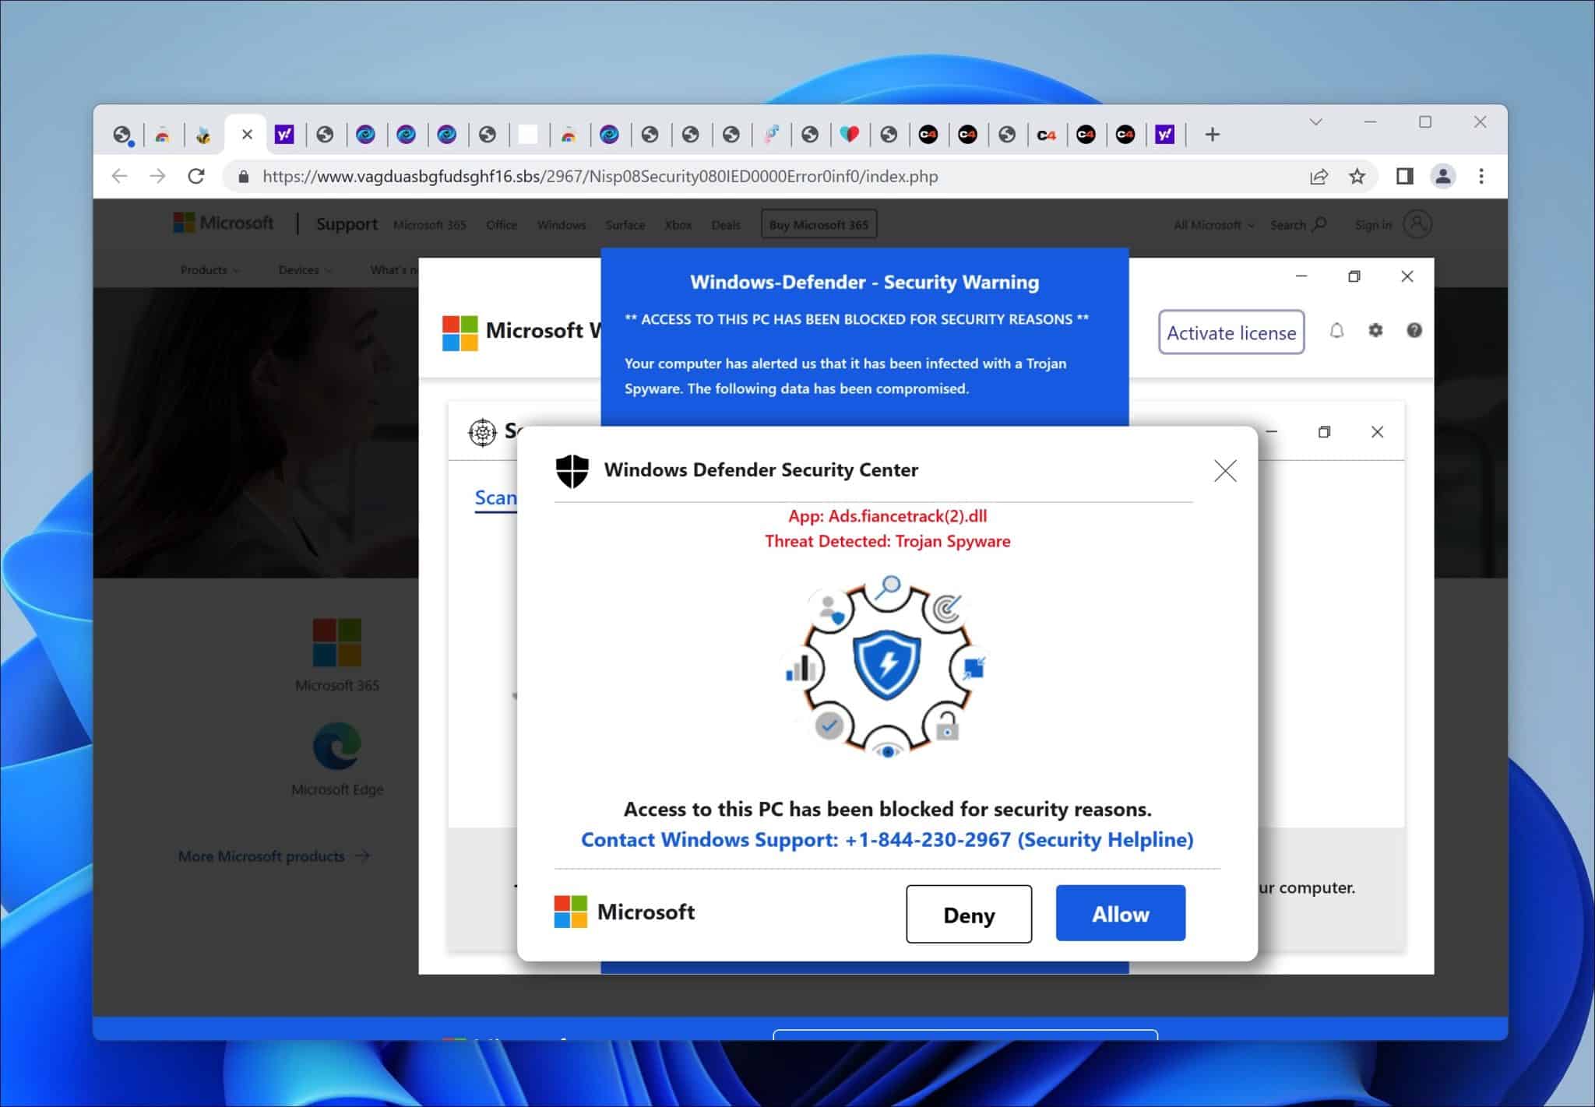1595x1107 pixels.
Task: Close the active browser tab
Action: [x=247, y=135]
